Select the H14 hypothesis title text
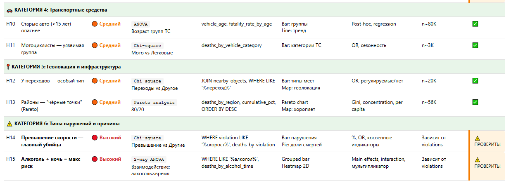The height and width of the screenshot is (183, 511). click(52, 141)
